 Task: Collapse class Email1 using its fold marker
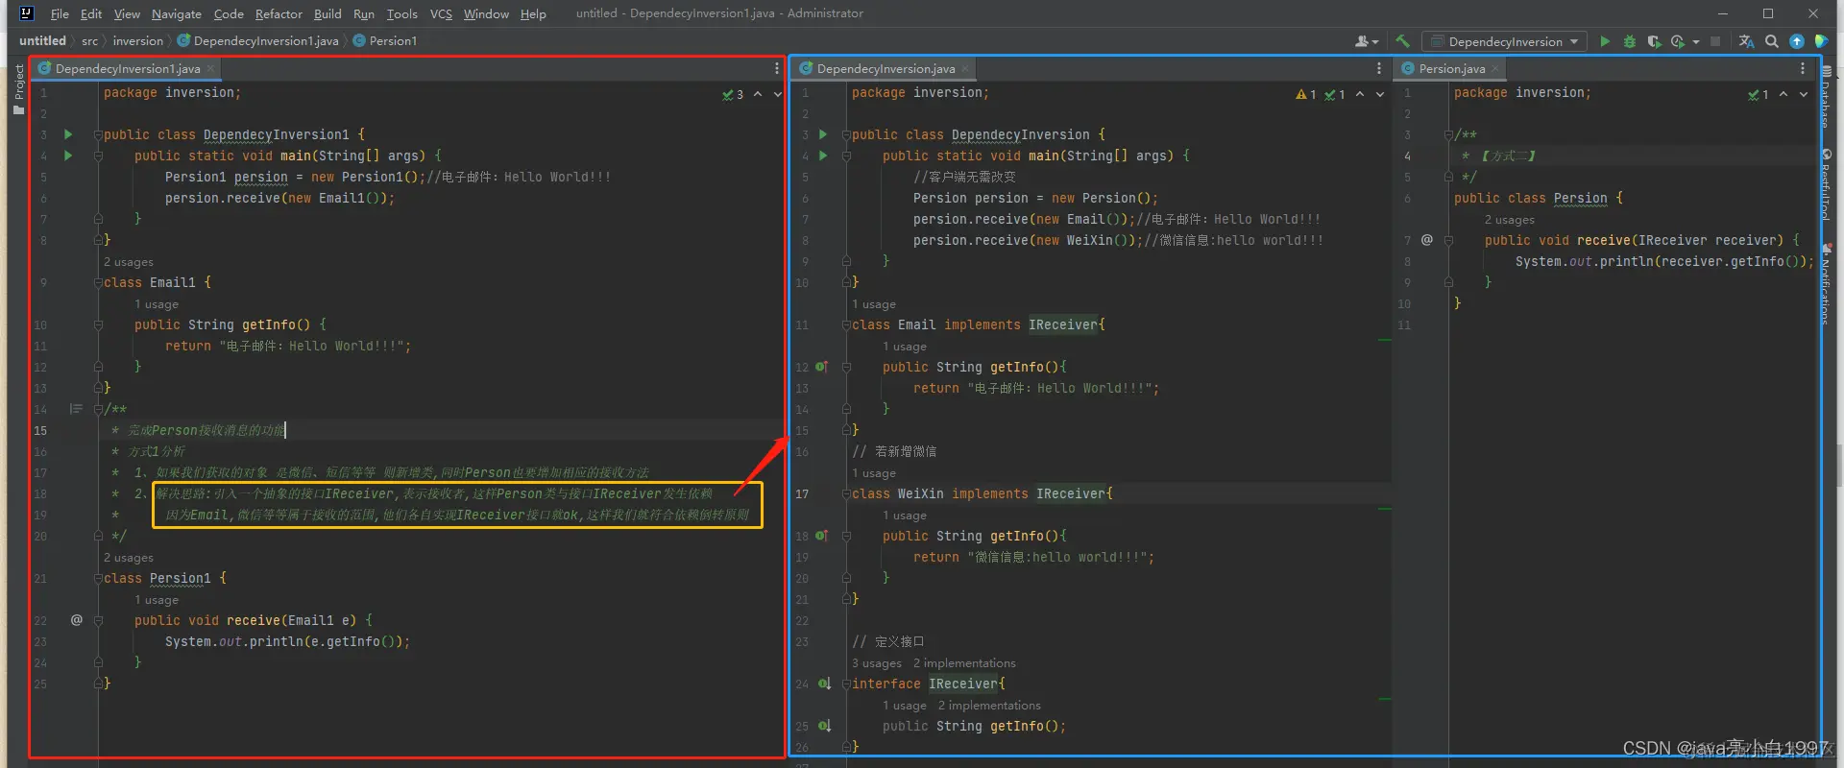98,282
